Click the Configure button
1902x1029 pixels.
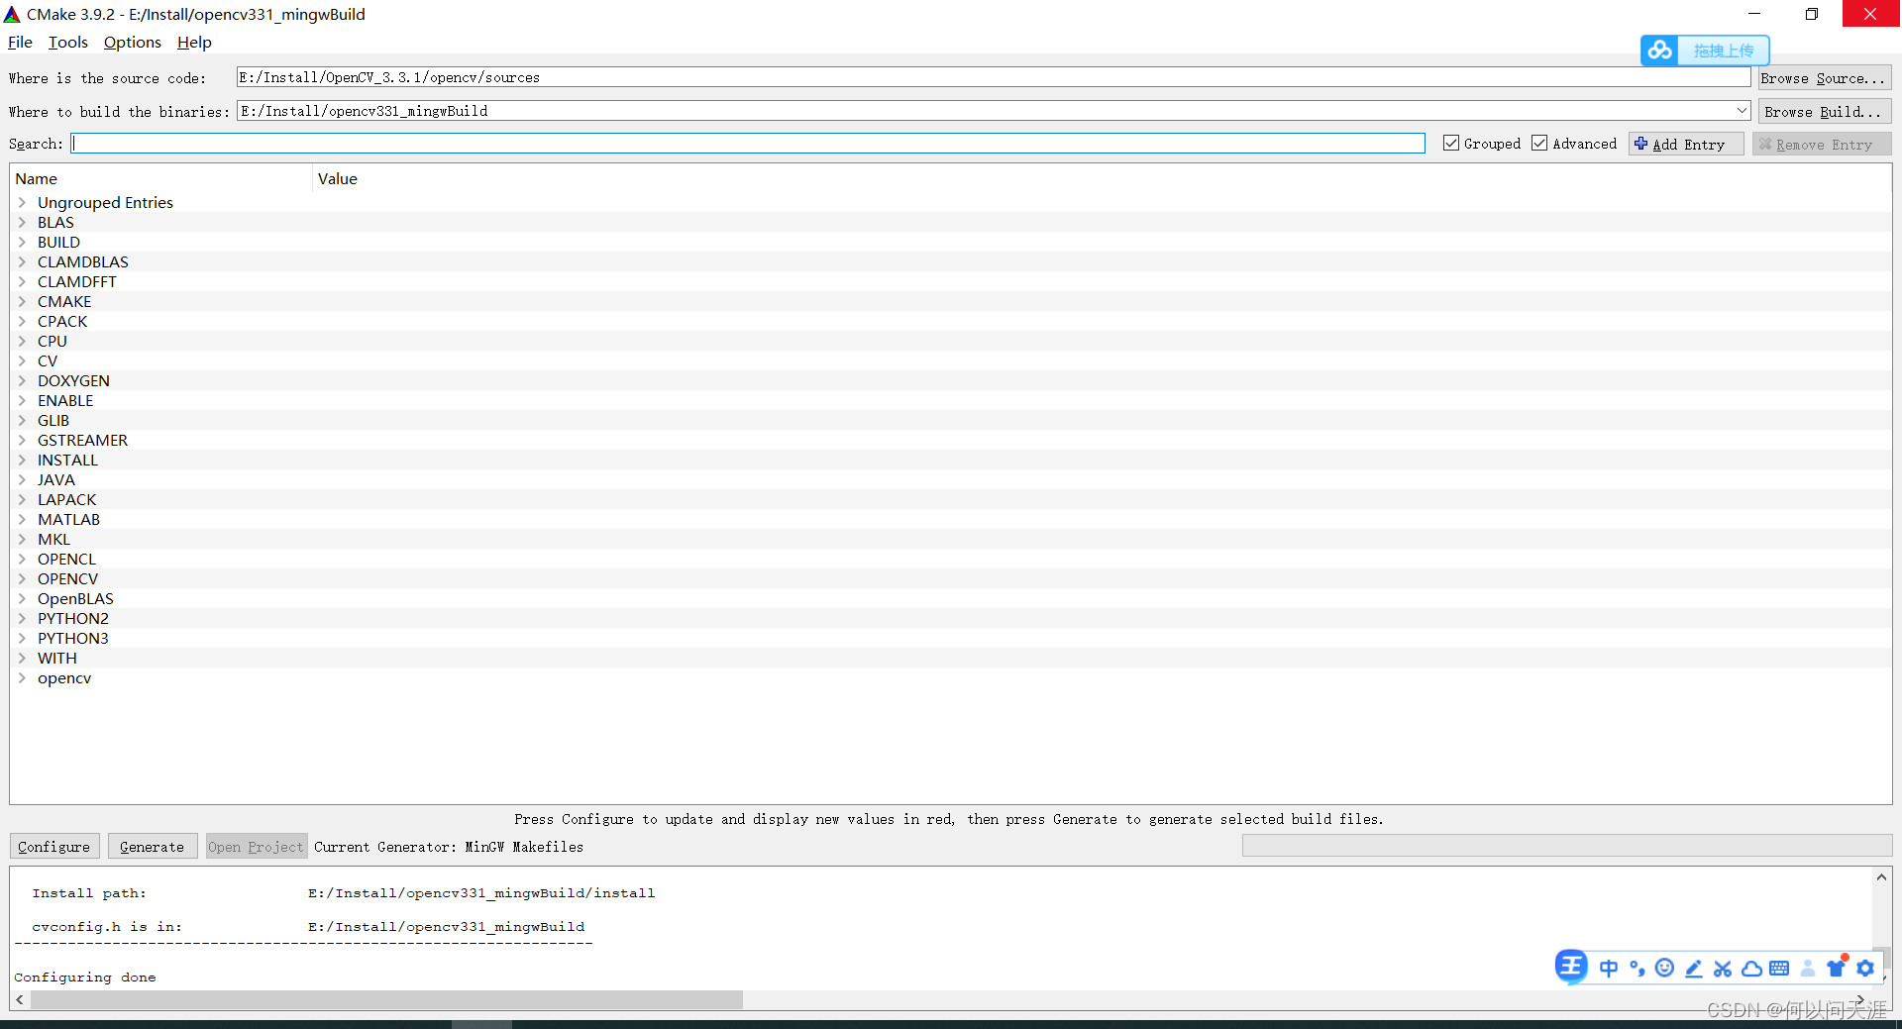[x=54, y=847]
